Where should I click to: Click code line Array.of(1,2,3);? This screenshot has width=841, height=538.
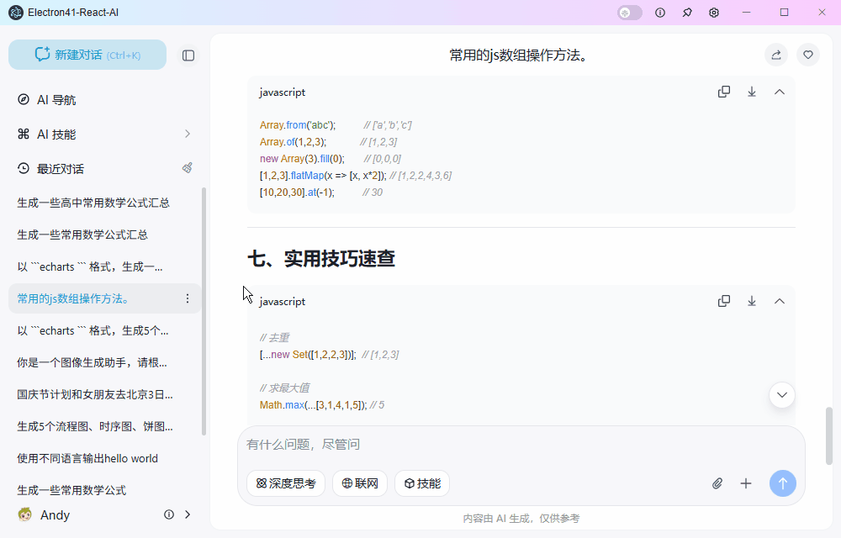point(293,142)
